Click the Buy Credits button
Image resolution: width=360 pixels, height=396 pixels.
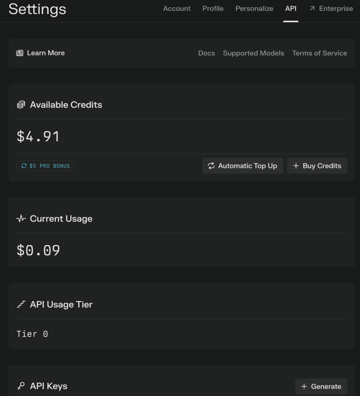(x=317, y=166)
